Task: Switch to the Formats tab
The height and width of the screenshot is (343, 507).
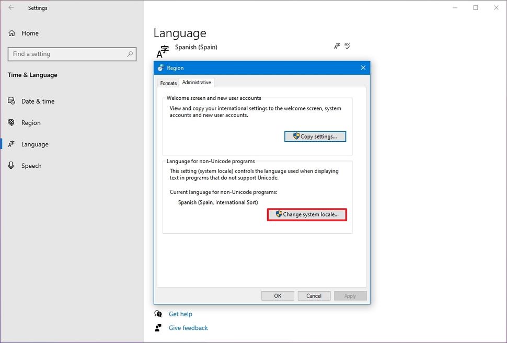Action: tap(168, 83)
